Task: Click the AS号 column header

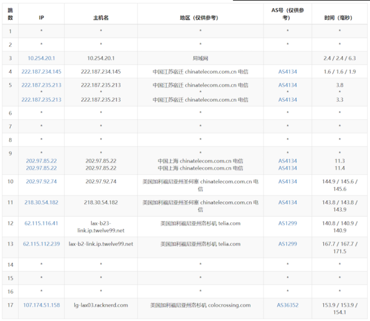Action: [x=287, y=14]
